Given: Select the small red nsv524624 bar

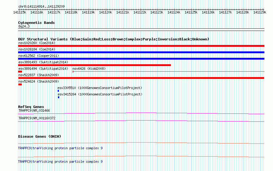Looking at the screenshot, I should (x=20, y=84).
